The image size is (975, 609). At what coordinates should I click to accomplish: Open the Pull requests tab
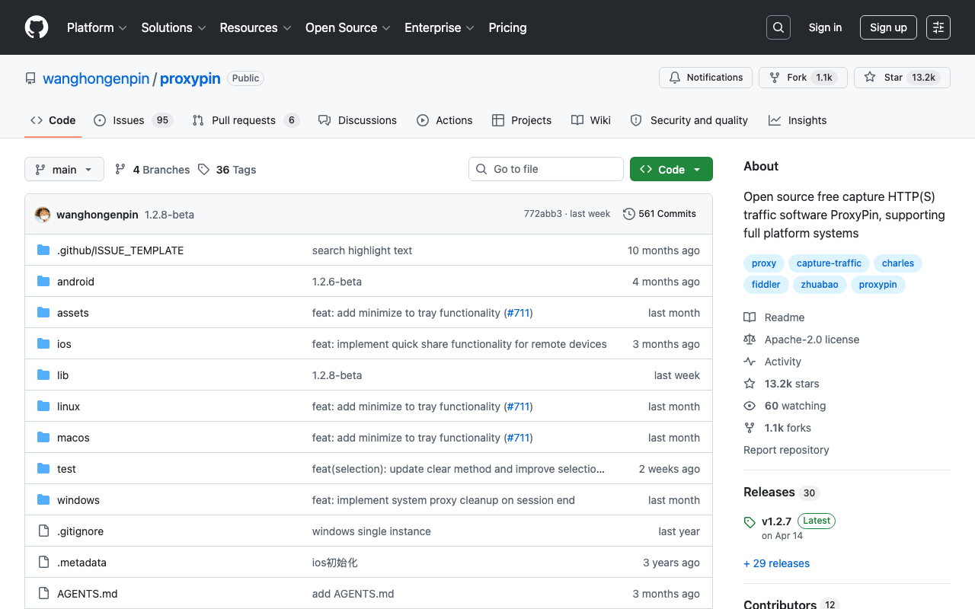(x=245, y=120)
